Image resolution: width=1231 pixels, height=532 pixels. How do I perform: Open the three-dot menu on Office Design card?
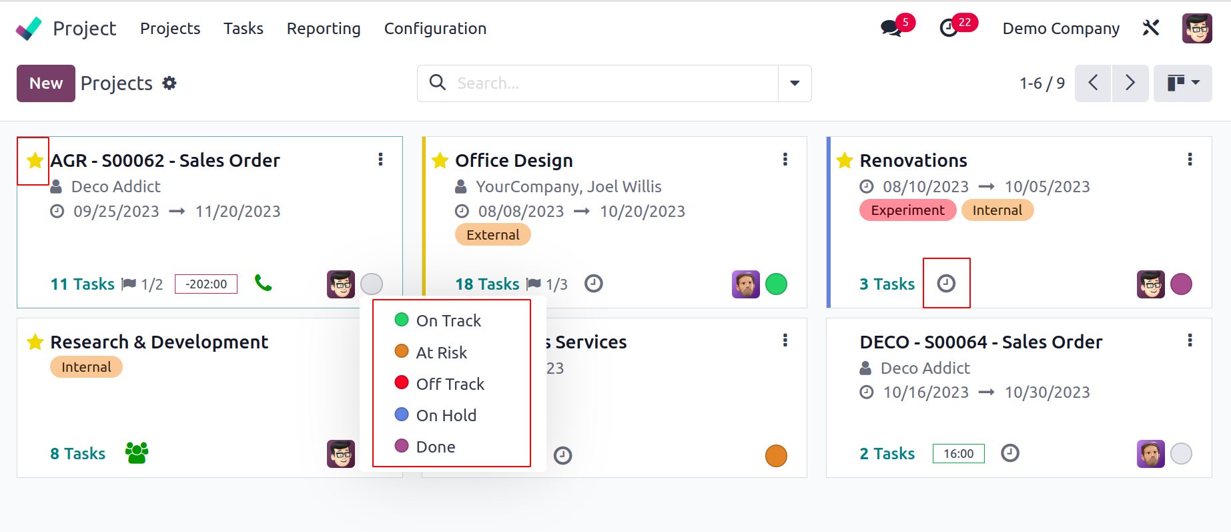(785, 160)
